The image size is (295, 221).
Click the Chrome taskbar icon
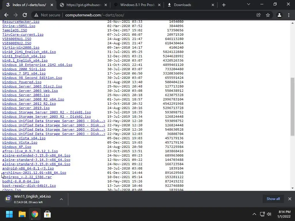pyautogui.click(x=35, y=214)
